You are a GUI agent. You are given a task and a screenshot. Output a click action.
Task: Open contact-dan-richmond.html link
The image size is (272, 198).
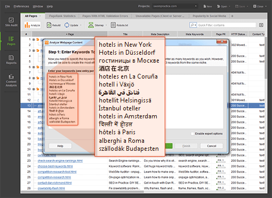pos(55,183)
